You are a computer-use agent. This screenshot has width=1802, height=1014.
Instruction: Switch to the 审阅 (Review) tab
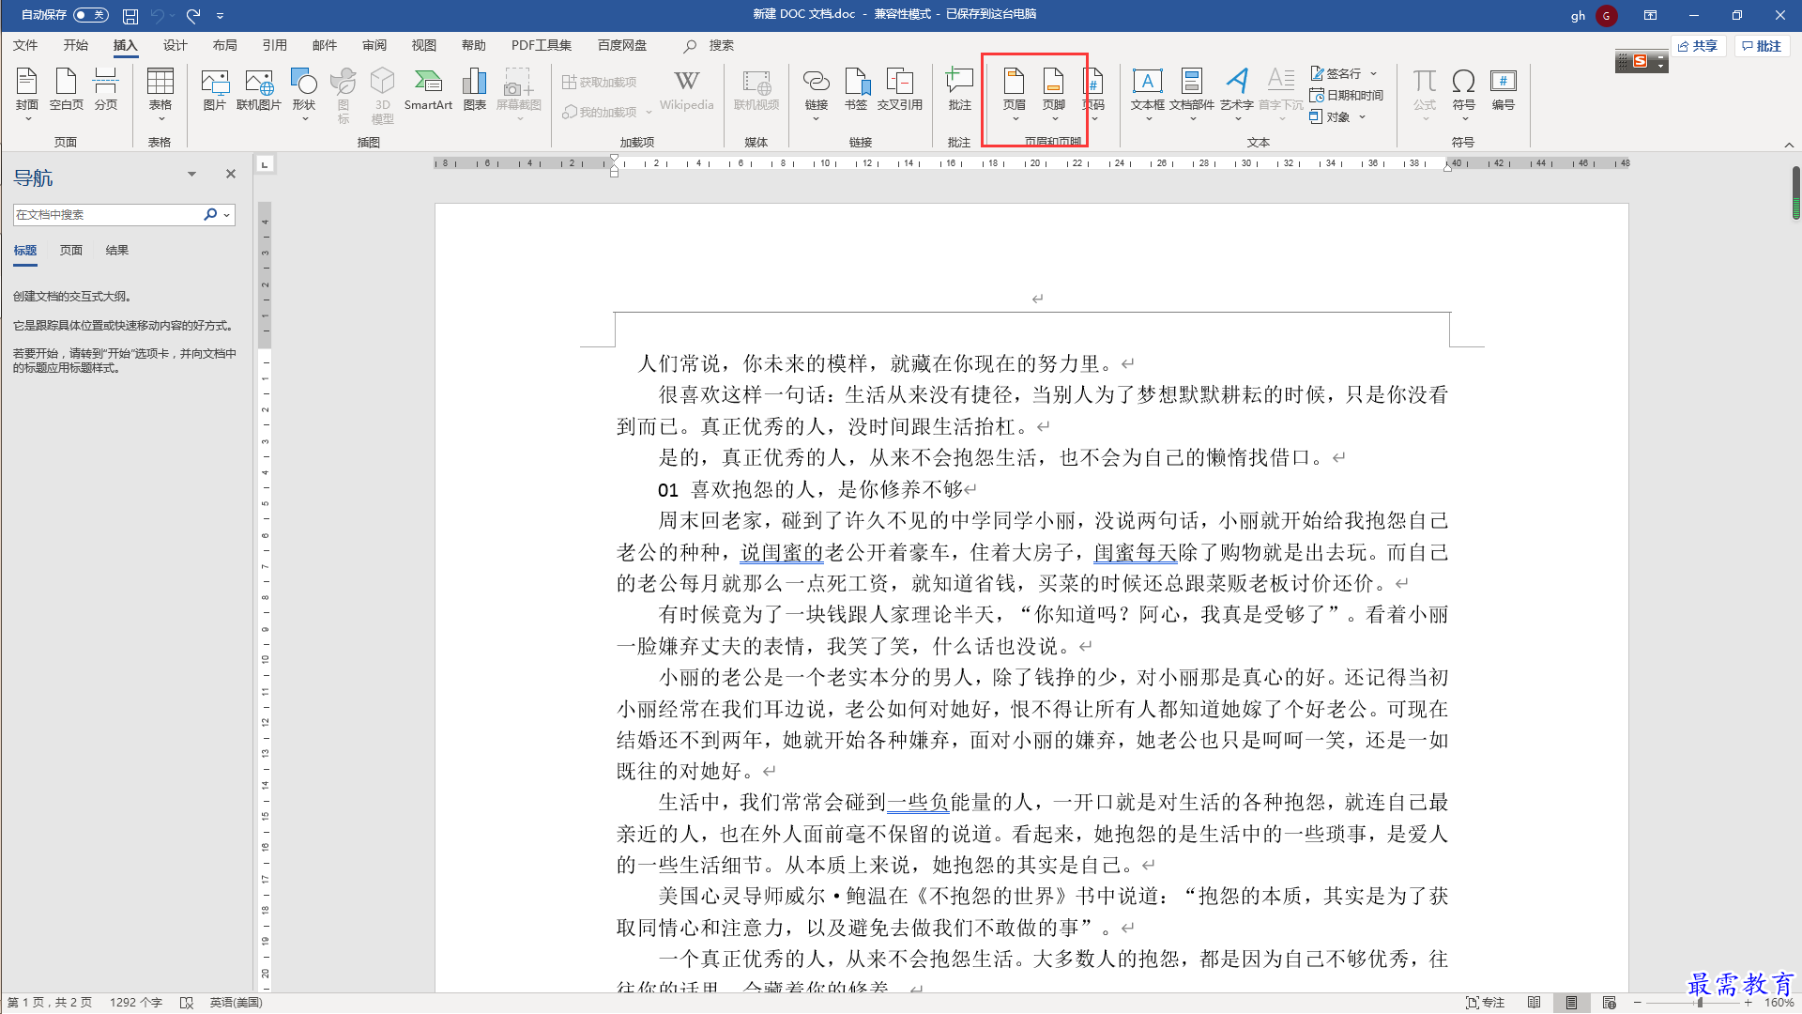[x=374, y=45]
